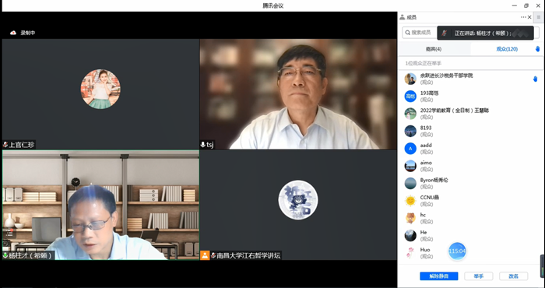The width and height of the screenshot is (545, 288).
Task: Click the green audio level bar at right edge
Action: (542, 266)
